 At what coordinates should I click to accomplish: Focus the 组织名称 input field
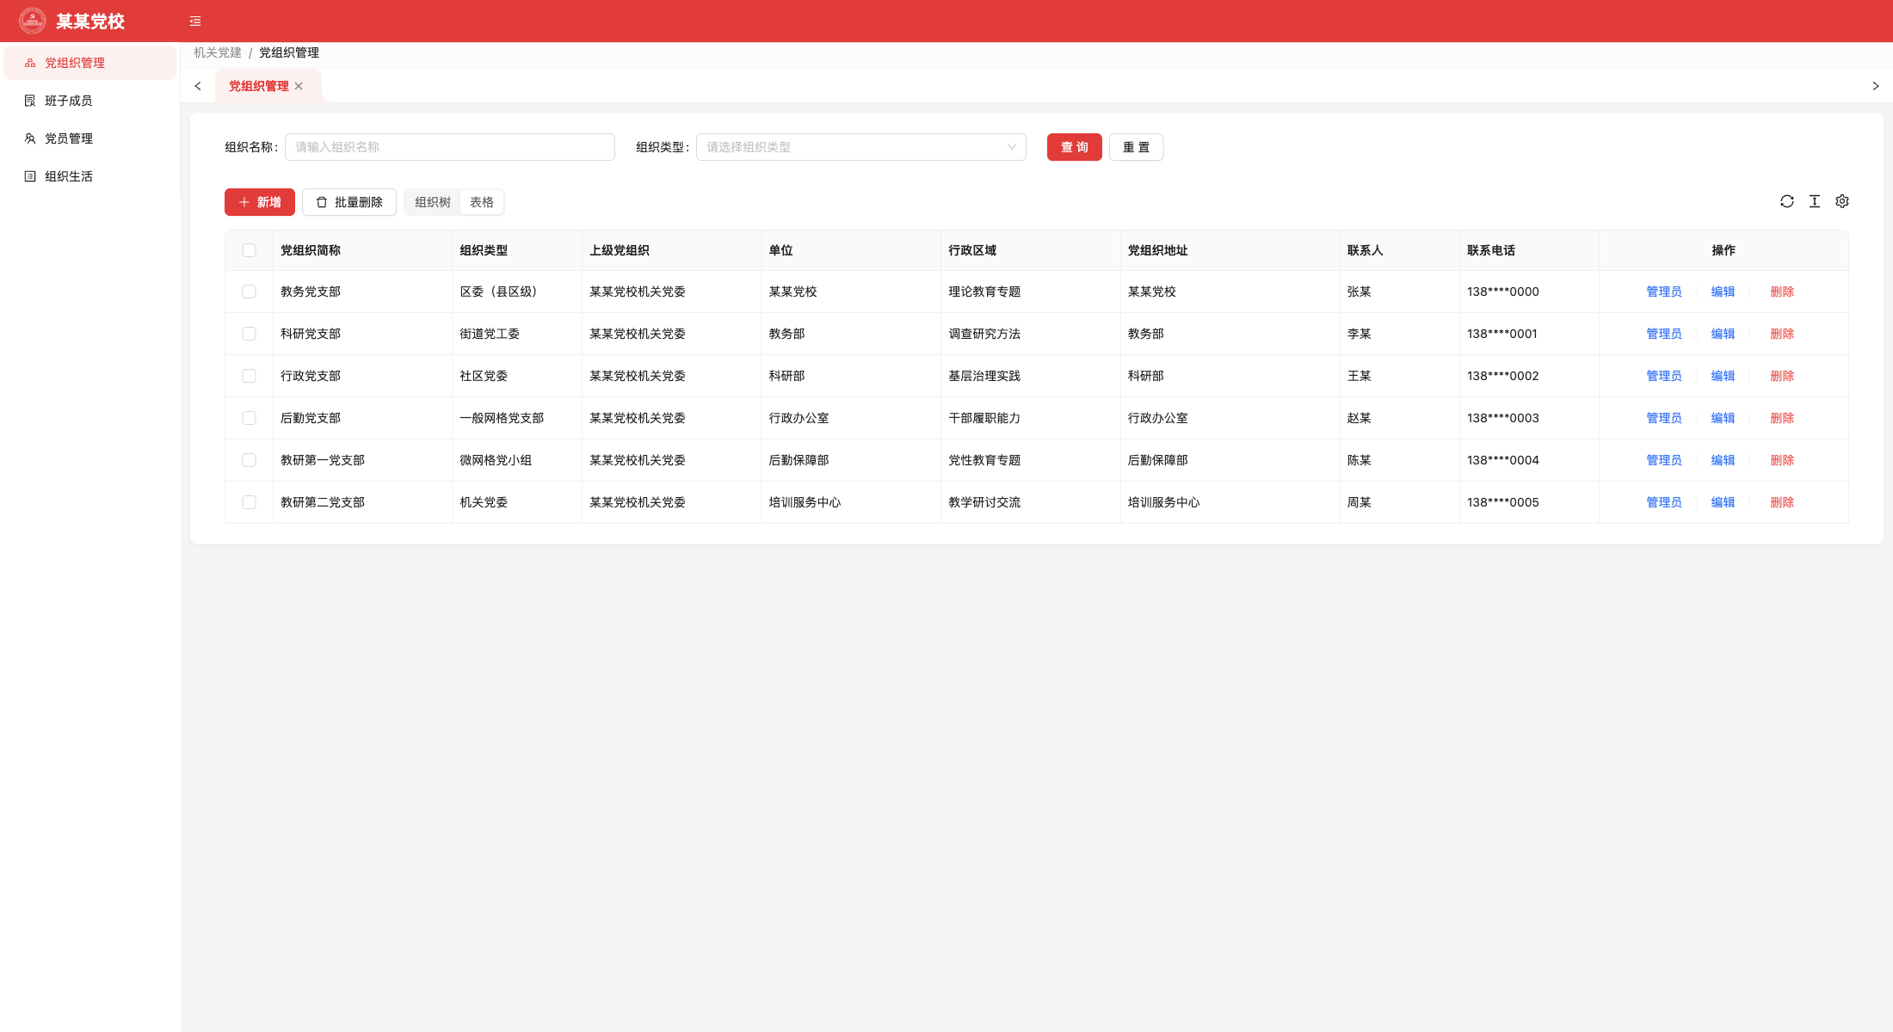coord(450,147)
